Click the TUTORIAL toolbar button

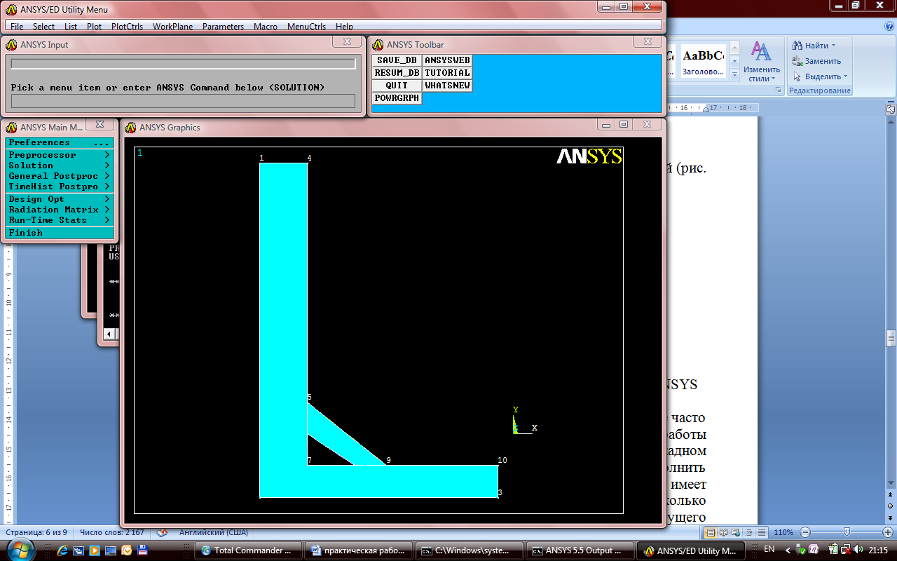[x=448, y=73]
